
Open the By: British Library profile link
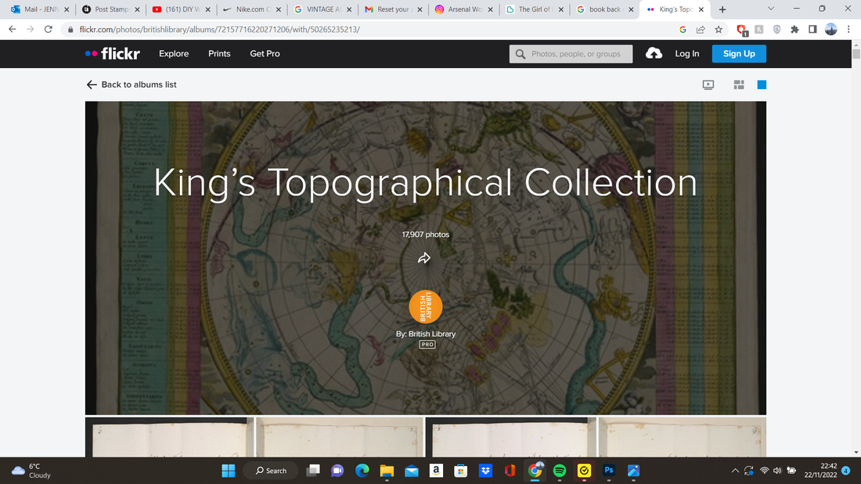tap(426, 334)
